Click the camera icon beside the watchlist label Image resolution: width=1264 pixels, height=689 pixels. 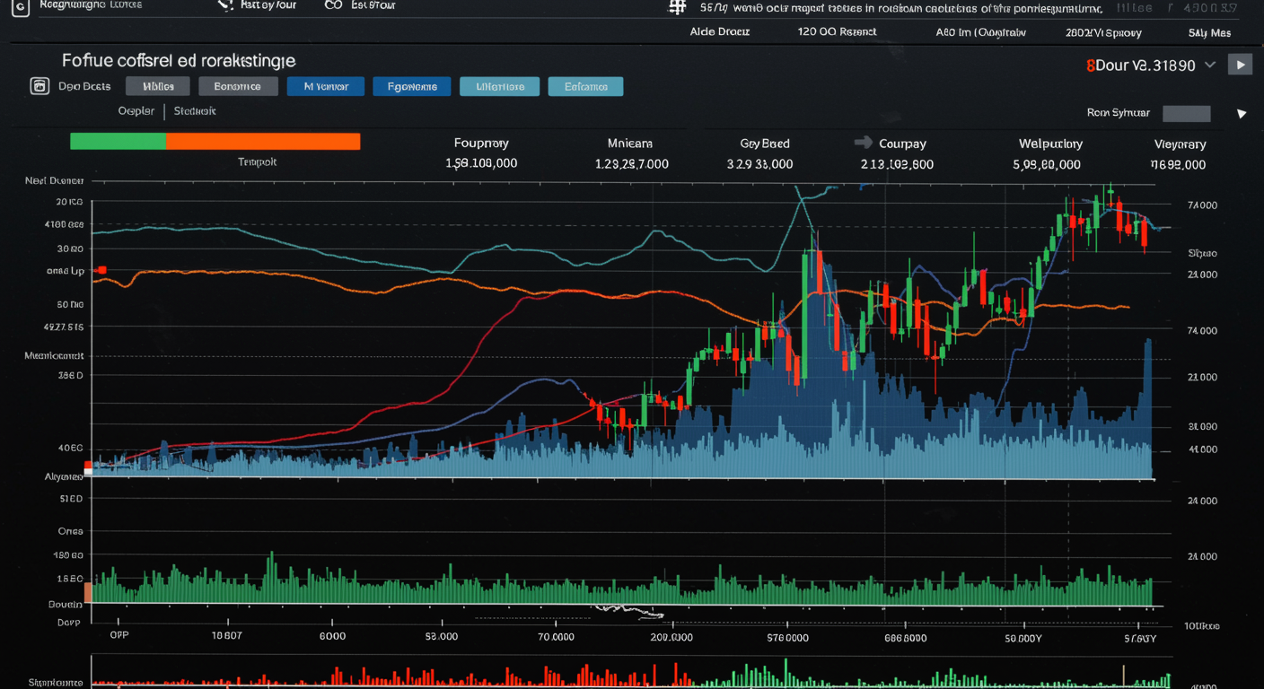(x=39, y=86)
